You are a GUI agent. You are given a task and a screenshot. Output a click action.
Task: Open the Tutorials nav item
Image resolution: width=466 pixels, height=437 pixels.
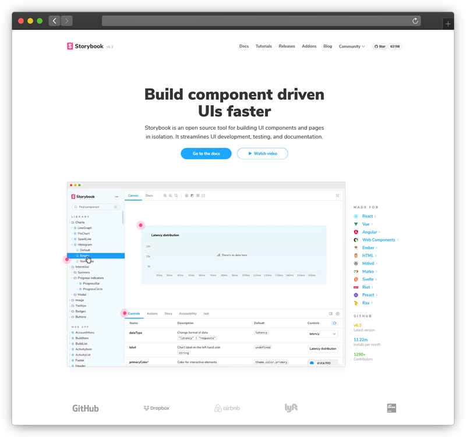pos(264,47)
